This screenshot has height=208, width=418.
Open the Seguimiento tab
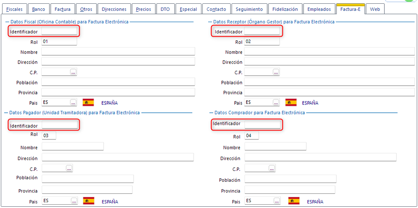249,9
